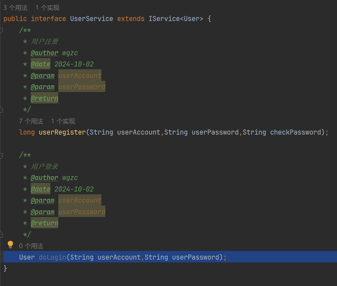Image resolution: width=337 pixels, height=286 pixels.
Task: Click the UserService interface name
Action: pyautogui.click(x=92, y=19)
